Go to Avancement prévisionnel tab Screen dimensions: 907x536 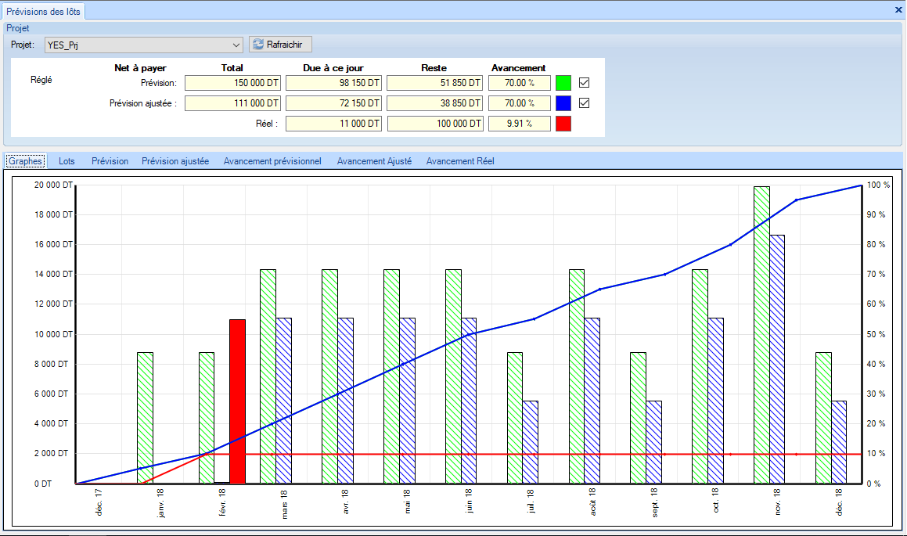pyautogui.click(x=272, y=161)
